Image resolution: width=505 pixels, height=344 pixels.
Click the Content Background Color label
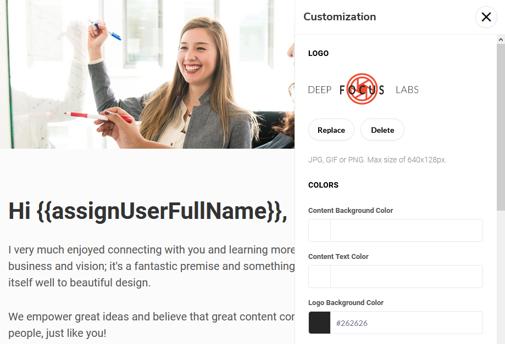[x=351, y=211]
